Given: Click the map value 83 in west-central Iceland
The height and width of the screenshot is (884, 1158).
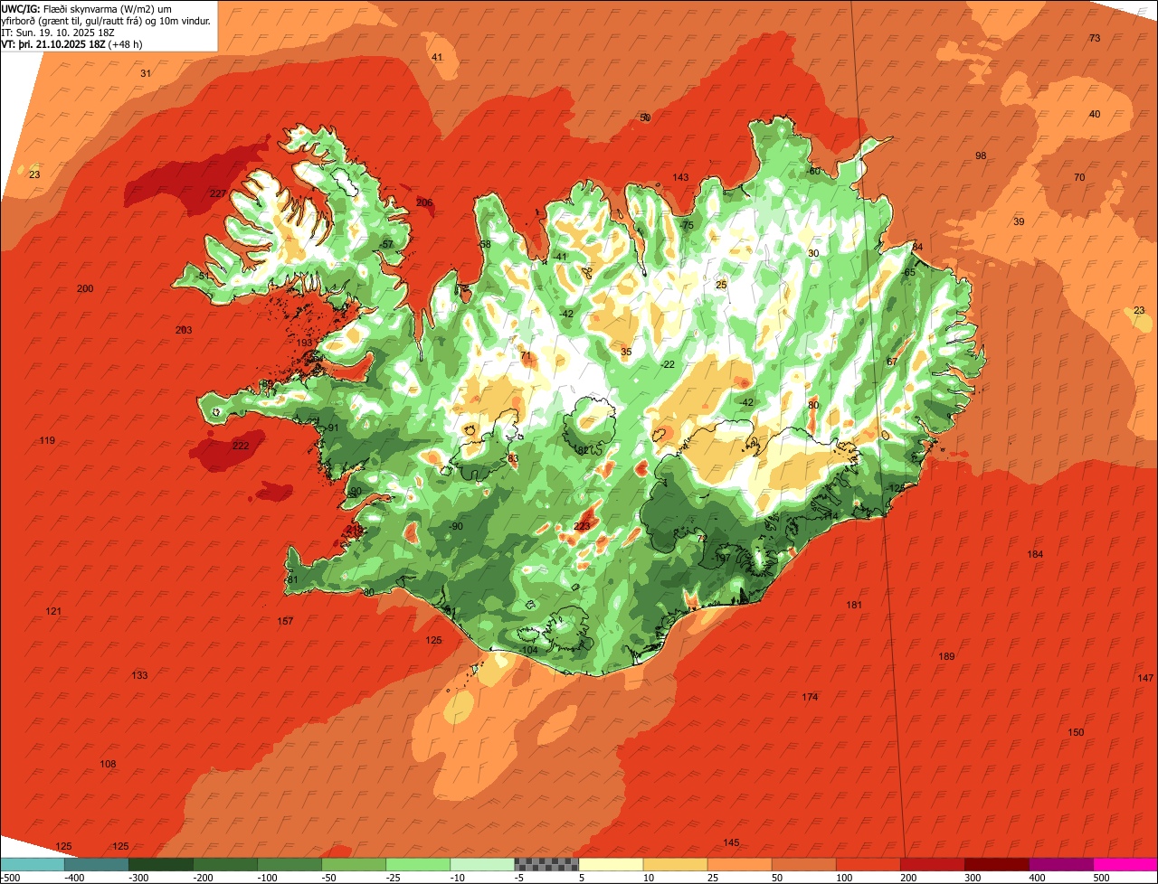Looking at the screenshot, I should tap(513, 458).
